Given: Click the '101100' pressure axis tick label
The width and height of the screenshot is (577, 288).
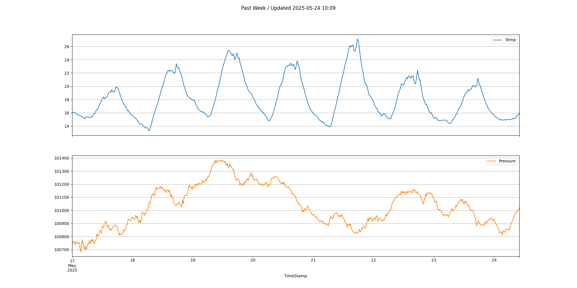Looking at the screenshot, I should point(62,197).
